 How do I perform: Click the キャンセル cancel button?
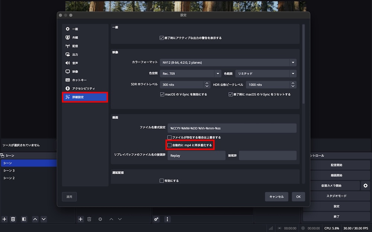point(277,197)
